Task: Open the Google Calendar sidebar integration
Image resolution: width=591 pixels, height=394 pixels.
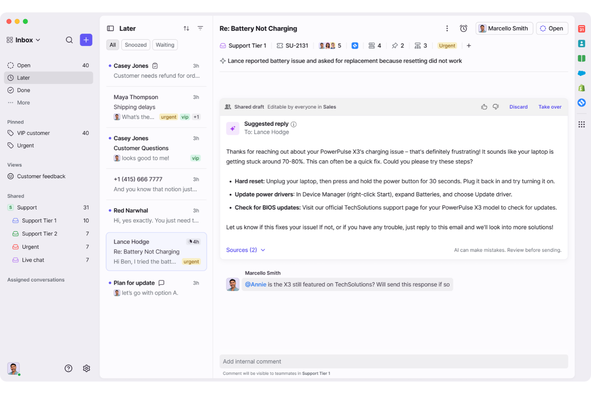Action: tap(581, 28)
